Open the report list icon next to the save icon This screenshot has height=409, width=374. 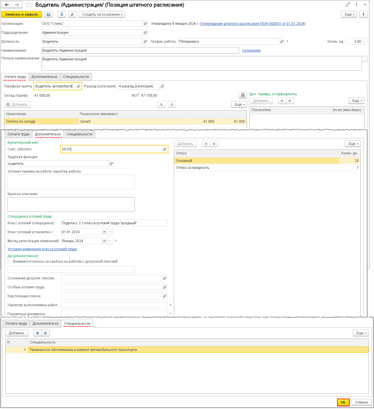click(62, 14)
